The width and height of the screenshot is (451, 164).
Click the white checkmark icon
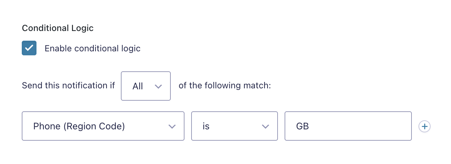coord(29,48)
